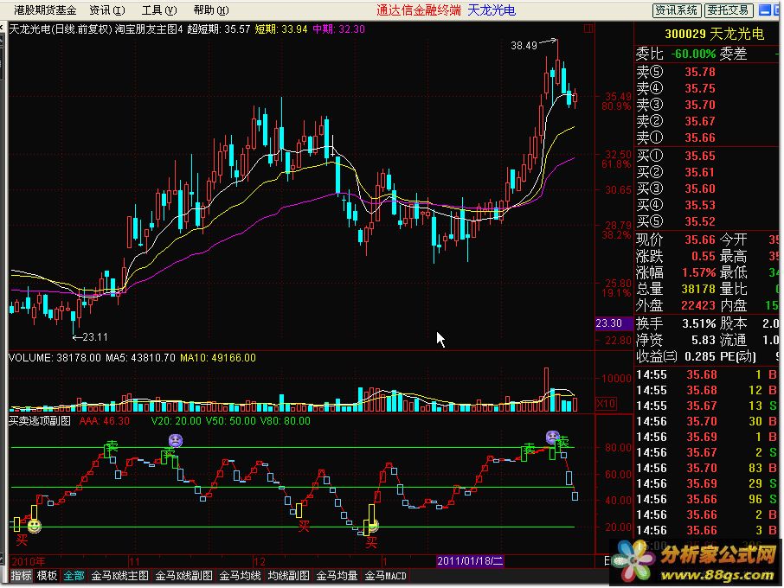Click the 短期: 33.94 indicator value
The height and width of the screenshot is (588, 784).
[x=281, y=29]
